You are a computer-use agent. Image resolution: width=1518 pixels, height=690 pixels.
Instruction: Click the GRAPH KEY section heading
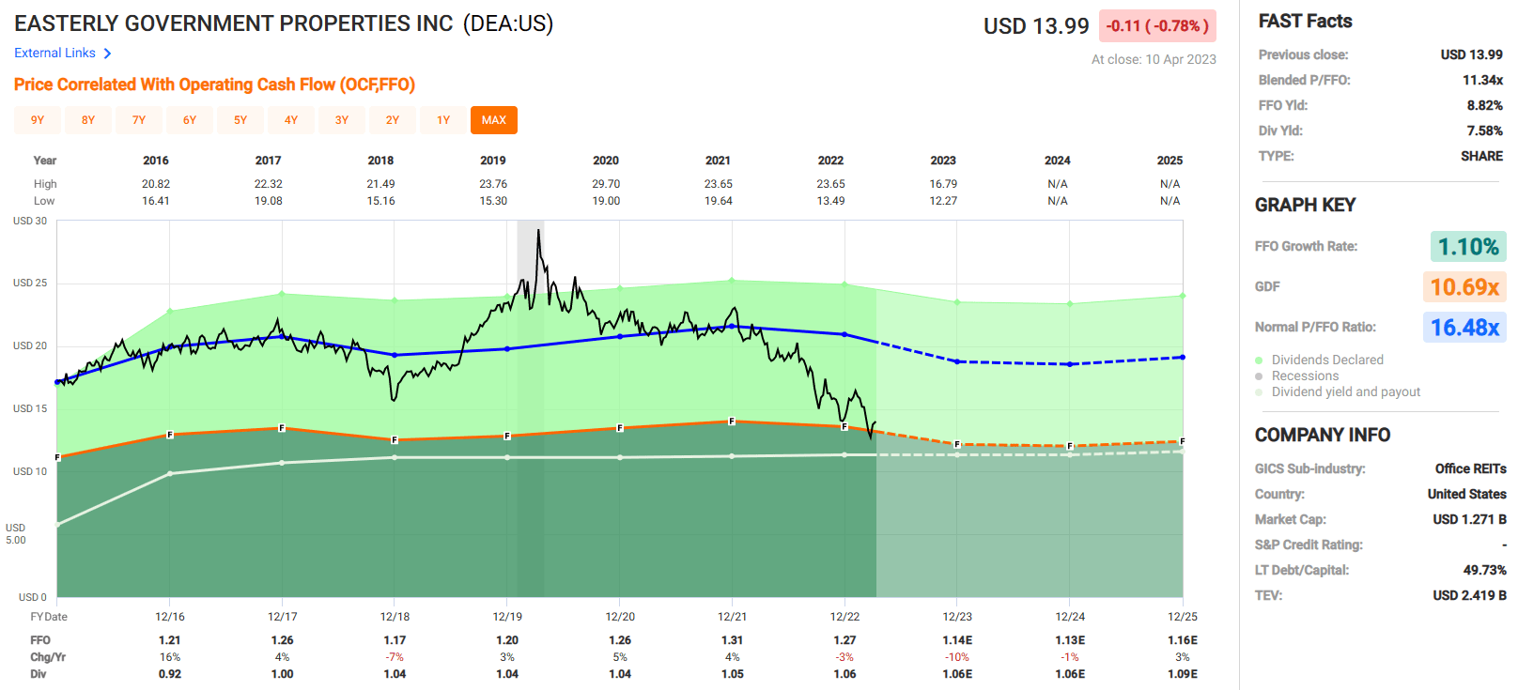1305,205
